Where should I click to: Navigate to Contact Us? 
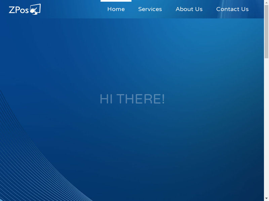tap(232, 9)
